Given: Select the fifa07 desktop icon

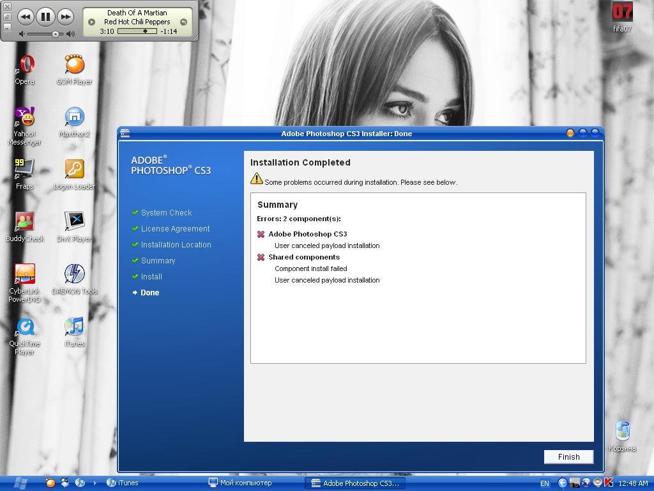Looking at the screenshot, I should [x=622, y=13].
